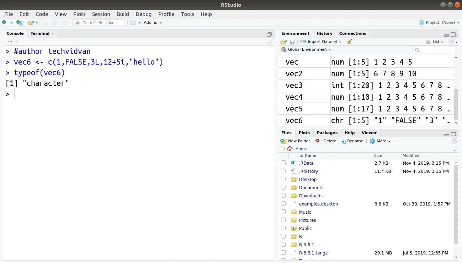Delete selected files in Files pane

[326, 141]
